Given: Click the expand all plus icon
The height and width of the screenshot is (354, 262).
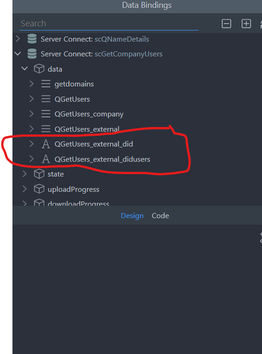Looking at the screenshot, I should click(x=246, y=24).
